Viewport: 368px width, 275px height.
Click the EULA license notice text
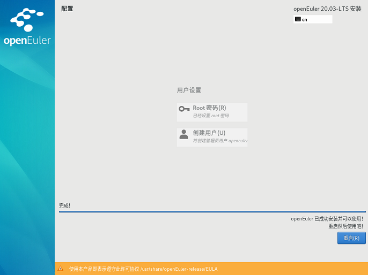coord(143,269)
